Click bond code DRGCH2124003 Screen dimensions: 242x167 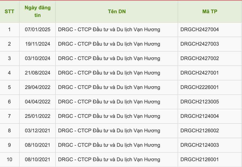[200, 145]
